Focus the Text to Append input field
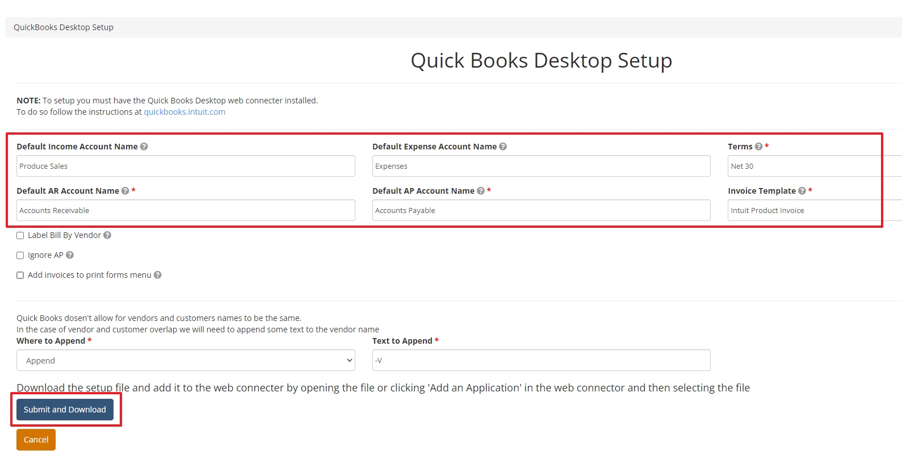 click(541, 361)
